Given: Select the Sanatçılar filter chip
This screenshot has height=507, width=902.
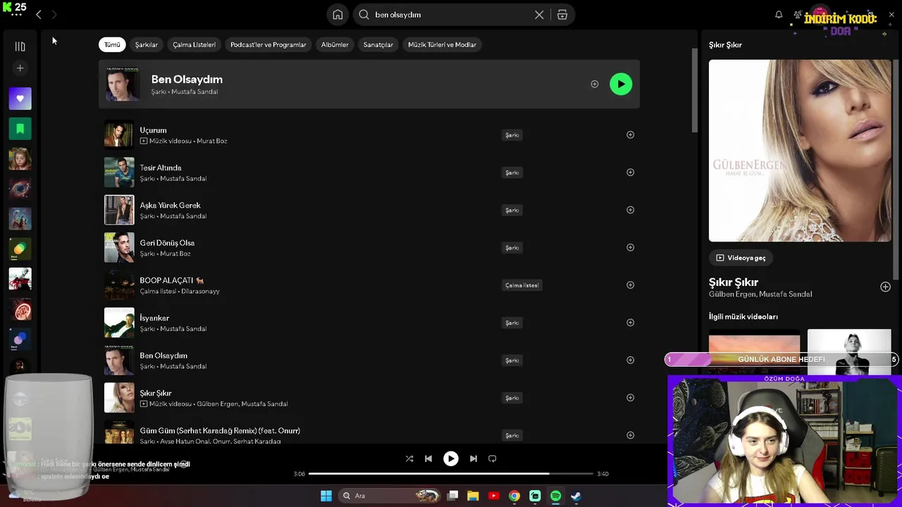Looking at the screenshot, I should coord(378,44).
